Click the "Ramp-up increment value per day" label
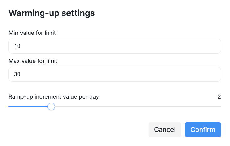 54,97
